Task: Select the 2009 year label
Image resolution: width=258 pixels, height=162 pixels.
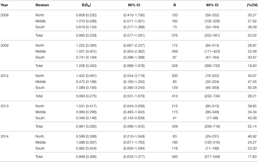Action: (x=4, y=46)
